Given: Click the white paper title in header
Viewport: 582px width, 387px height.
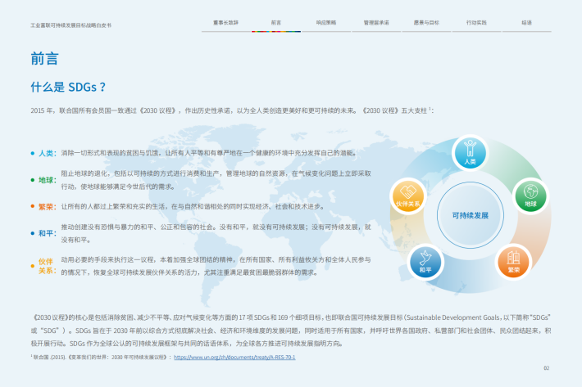Looking at the screenshot, I should tap(70, 25).
